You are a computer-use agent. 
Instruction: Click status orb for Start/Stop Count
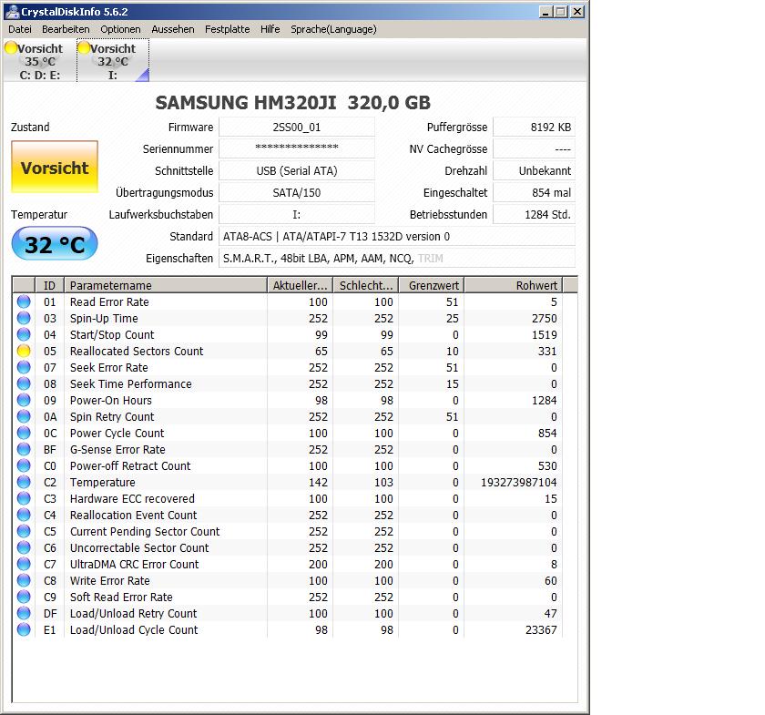pyautogui.click(x=24, y=334)
